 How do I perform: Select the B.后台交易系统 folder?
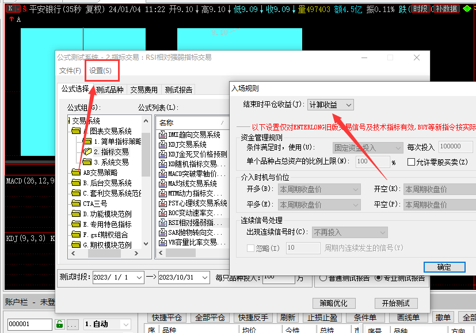click(x=107, y=183)
